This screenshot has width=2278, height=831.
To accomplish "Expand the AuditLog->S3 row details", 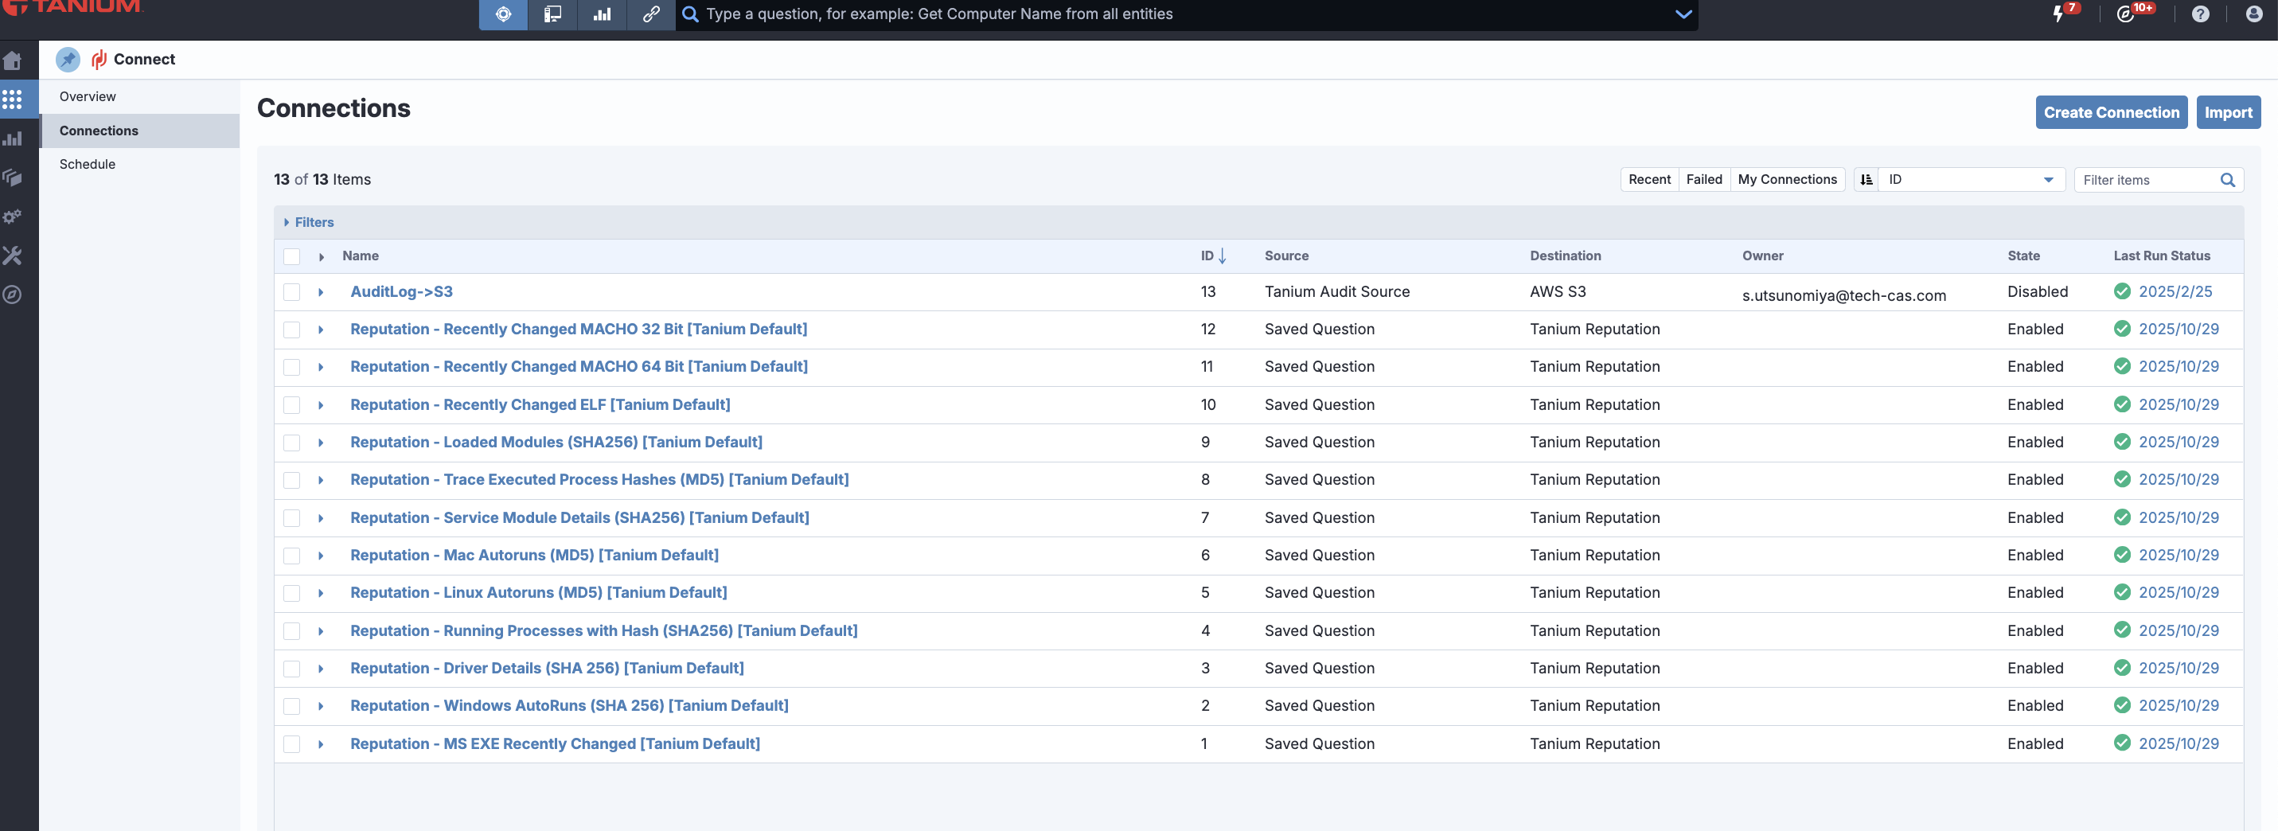I will tap(321, 292).
